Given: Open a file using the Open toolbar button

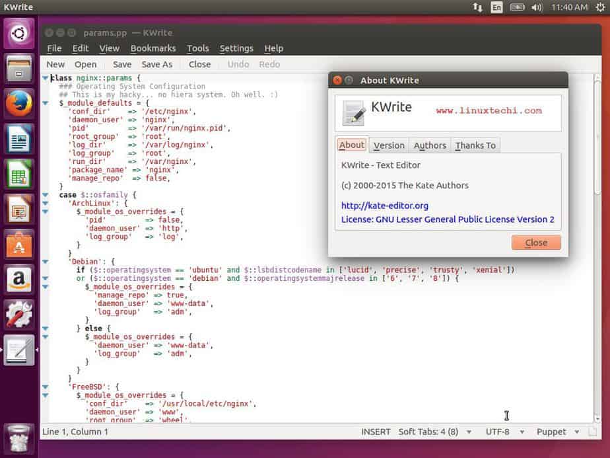Looking at the screenshot, I should (86, 64).
